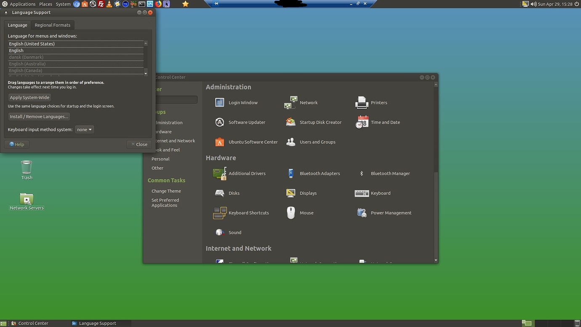This screenshot has height=327, width=581.
Task: Open Keyboard Shortcuts settings
Action: coord(248,213)
